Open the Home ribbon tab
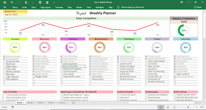 (x=15, y=7)
